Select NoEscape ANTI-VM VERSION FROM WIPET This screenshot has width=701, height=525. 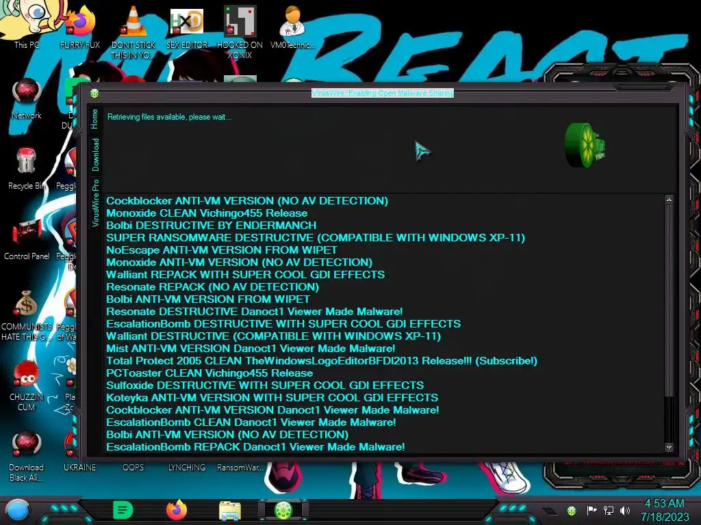(221, 250)
